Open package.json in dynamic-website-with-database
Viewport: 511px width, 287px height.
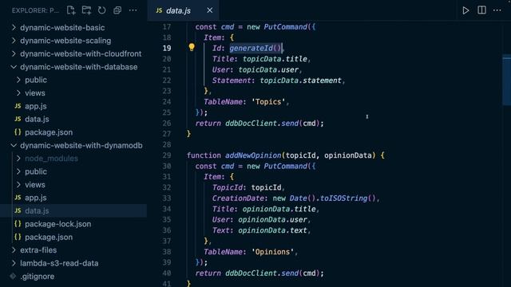49,132
